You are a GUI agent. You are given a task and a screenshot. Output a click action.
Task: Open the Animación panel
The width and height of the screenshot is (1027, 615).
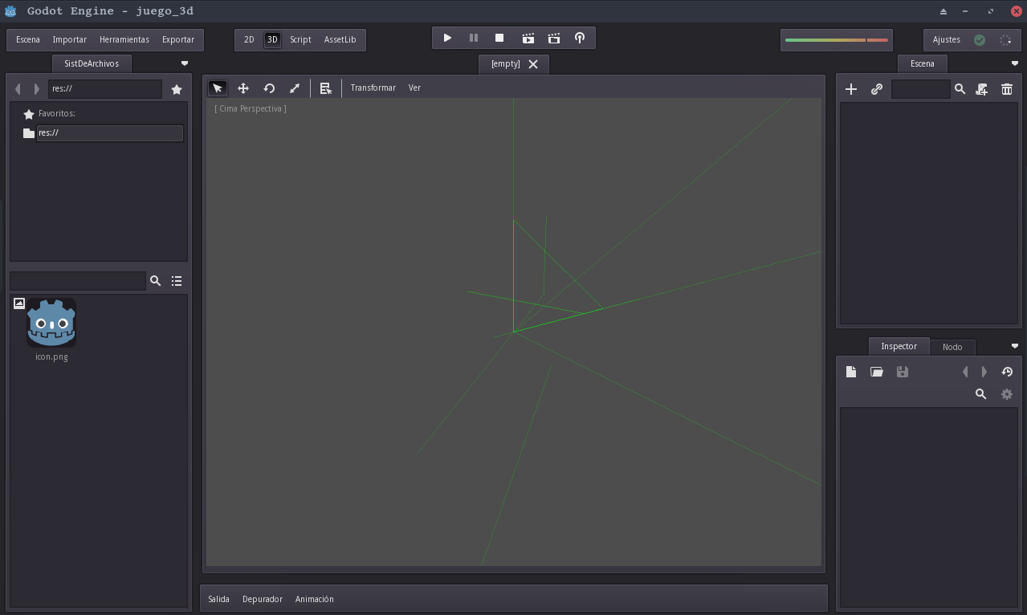click(315, 600)
